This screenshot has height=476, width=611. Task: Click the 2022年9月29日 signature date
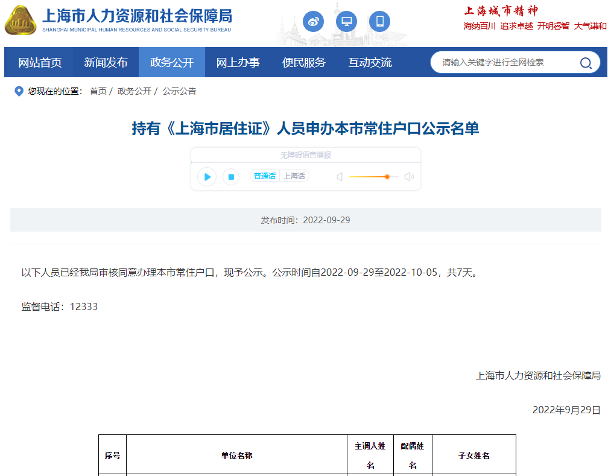(566, 410)
